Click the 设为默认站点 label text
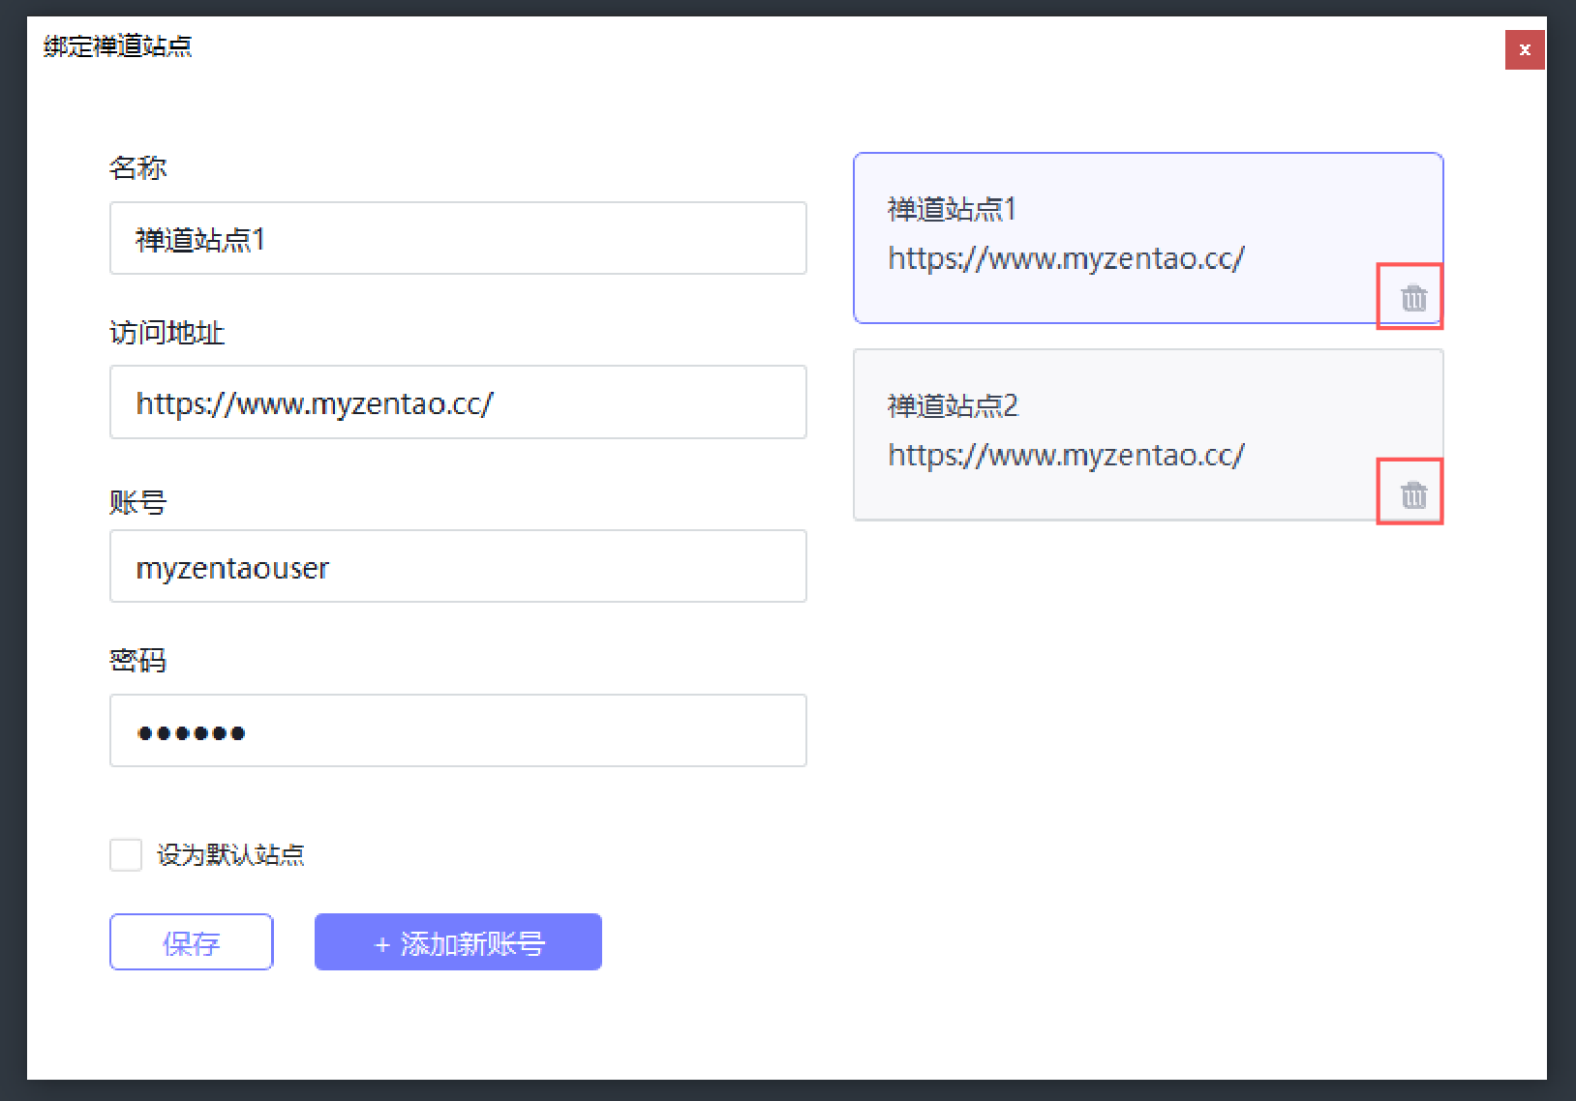Screen dimensions: 1576x1101 [230, 855]
